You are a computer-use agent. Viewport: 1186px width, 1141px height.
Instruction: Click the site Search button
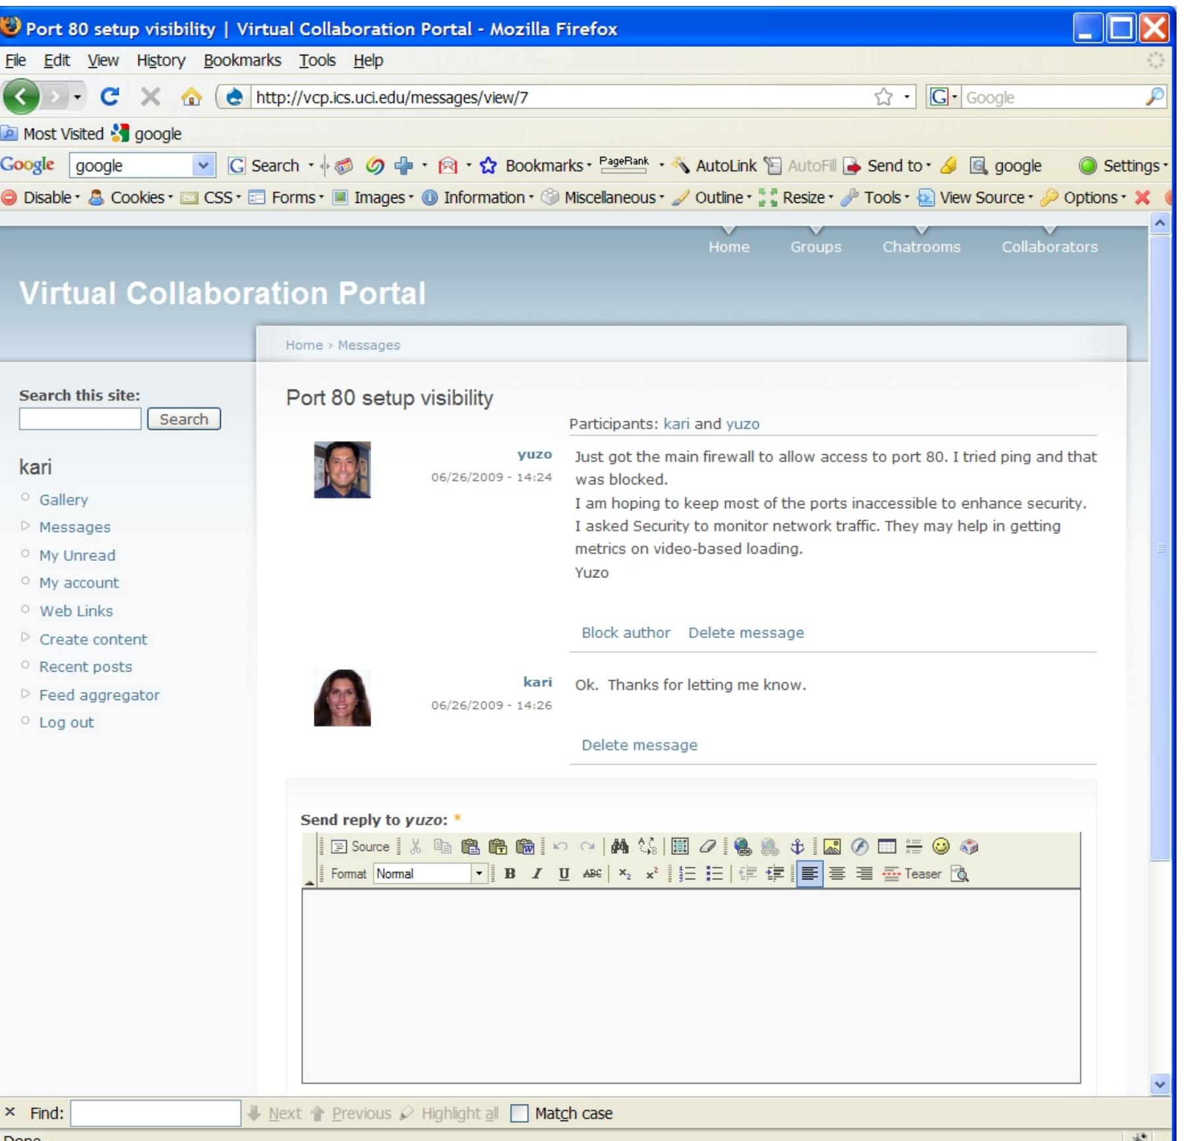183,419
